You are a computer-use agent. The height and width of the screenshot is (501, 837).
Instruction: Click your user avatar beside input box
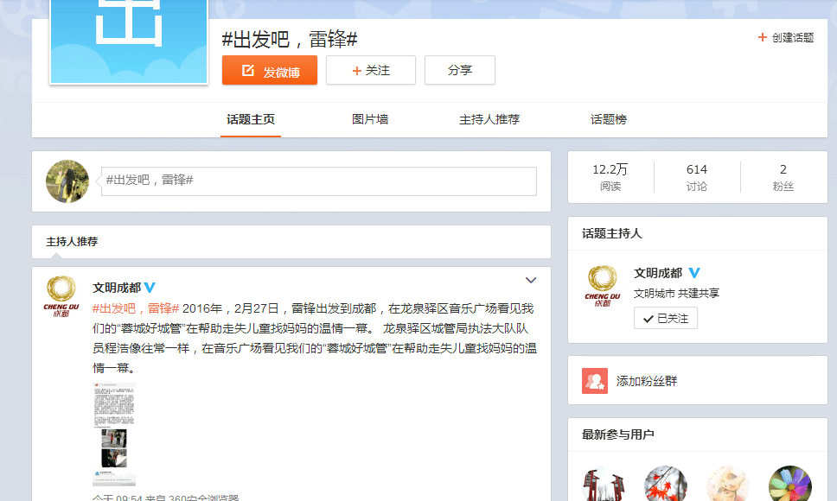click(67, 181)
